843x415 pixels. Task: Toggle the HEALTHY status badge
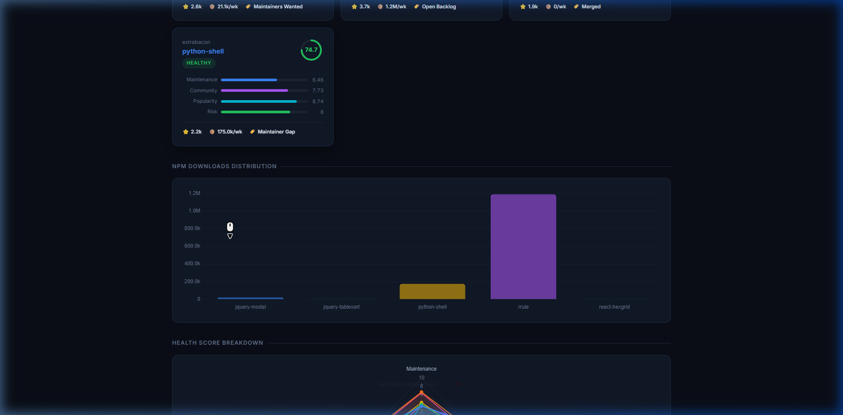click(198, 63)
